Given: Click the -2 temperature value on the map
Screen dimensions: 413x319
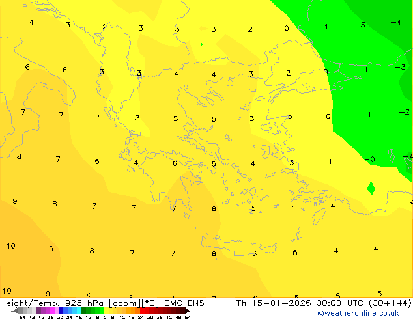Looking at the screenshot, I should click(404, 113).
